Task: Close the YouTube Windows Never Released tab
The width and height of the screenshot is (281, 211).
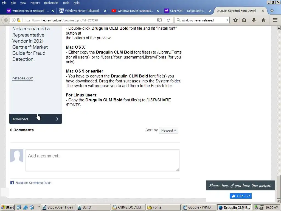Action: pos(158,11)
